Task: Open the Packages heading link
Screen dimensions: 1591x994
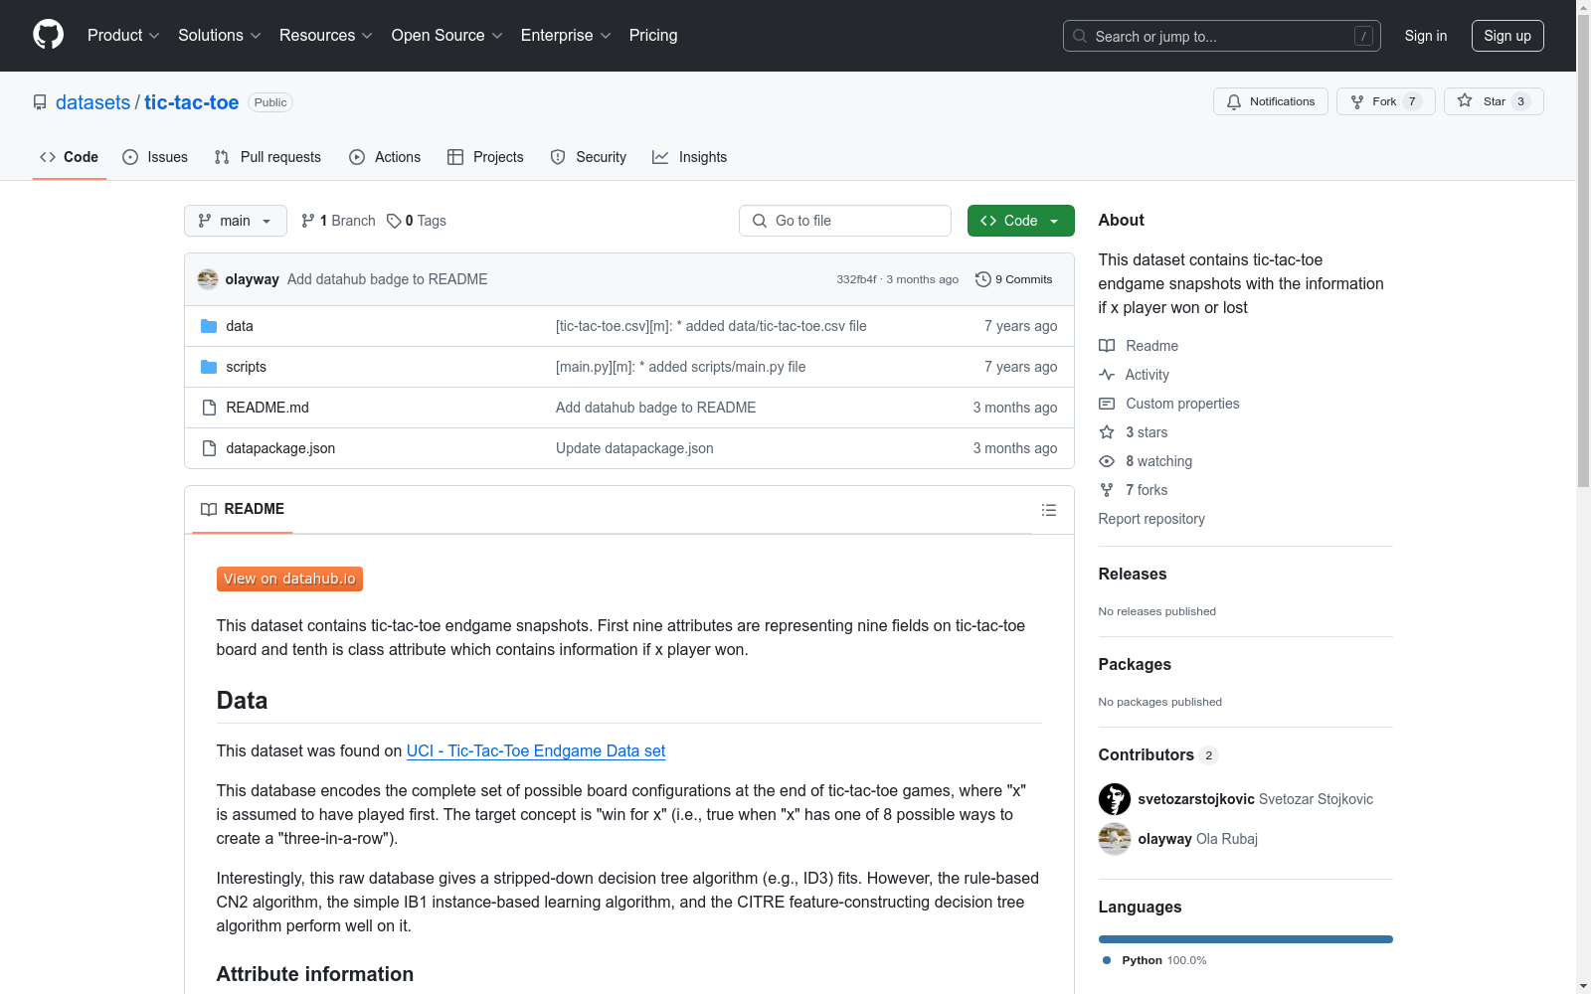Action: click(1135, 665)
